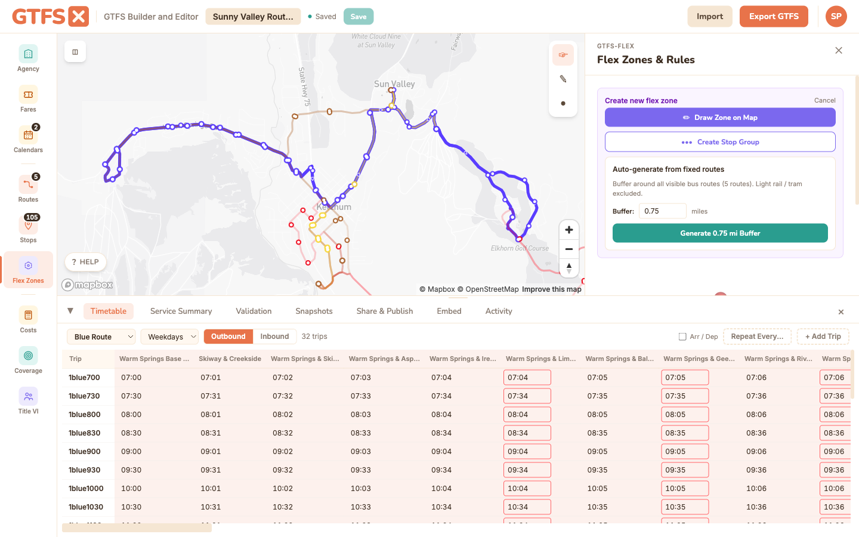Open the Costs section icon
859x537 pixels.
click(x=28, y=315)
